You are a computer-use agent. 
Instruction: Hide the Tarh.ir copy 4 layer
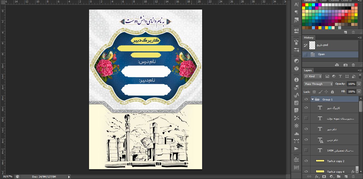click(x=306, y=171)
